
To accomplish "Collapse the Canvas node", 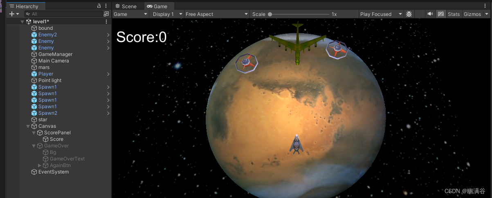I will click(28, 126).
